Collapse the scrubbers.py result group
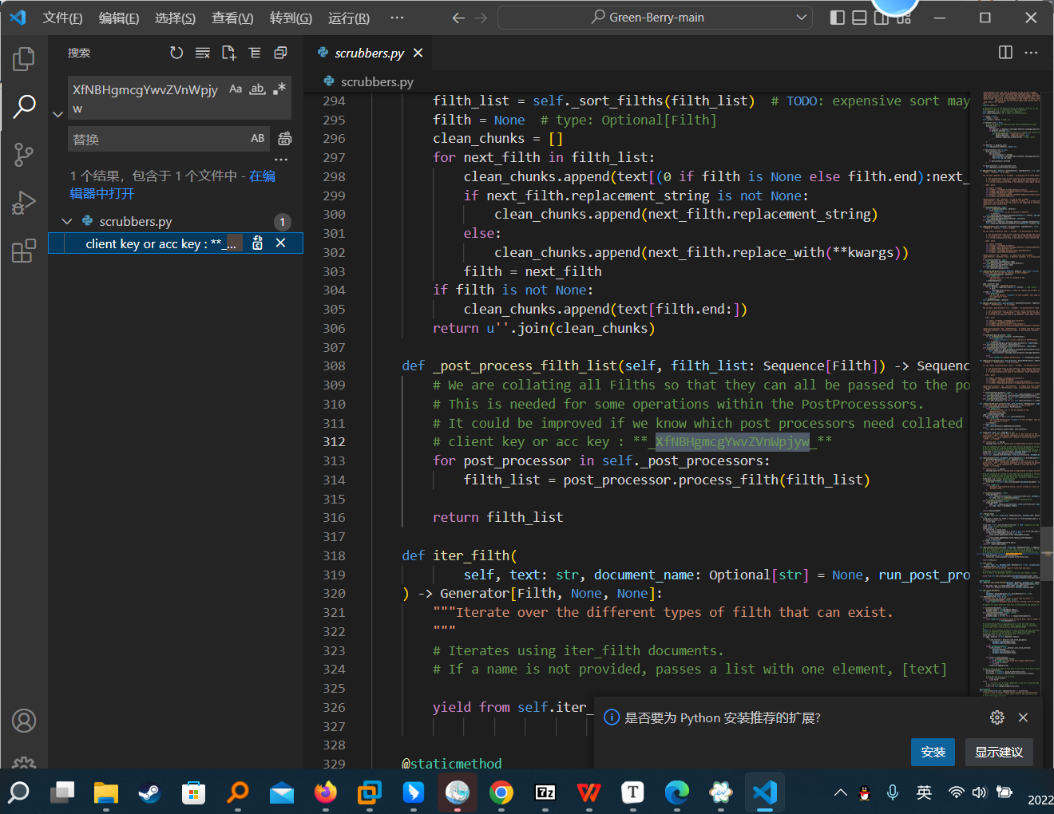 67,222
